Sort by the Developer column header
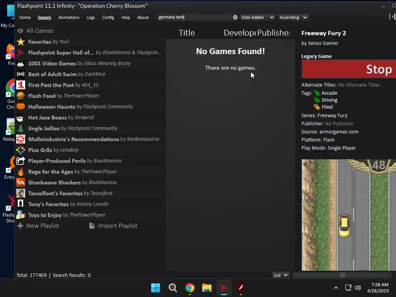 (x=240, y=33)
